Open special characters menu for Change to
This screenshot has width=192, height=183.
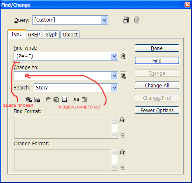123,76
